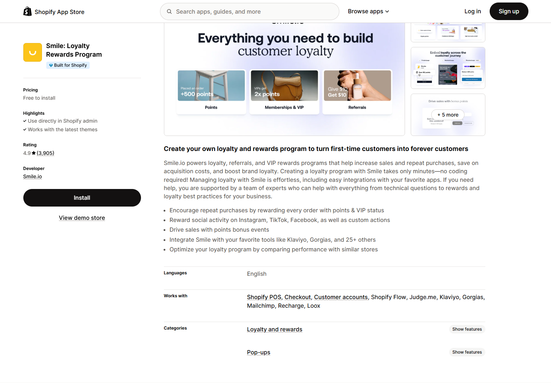The width and height of the screenshot is (551, 383).
Task: Focus the search apps input field
Action: [254, 11]
